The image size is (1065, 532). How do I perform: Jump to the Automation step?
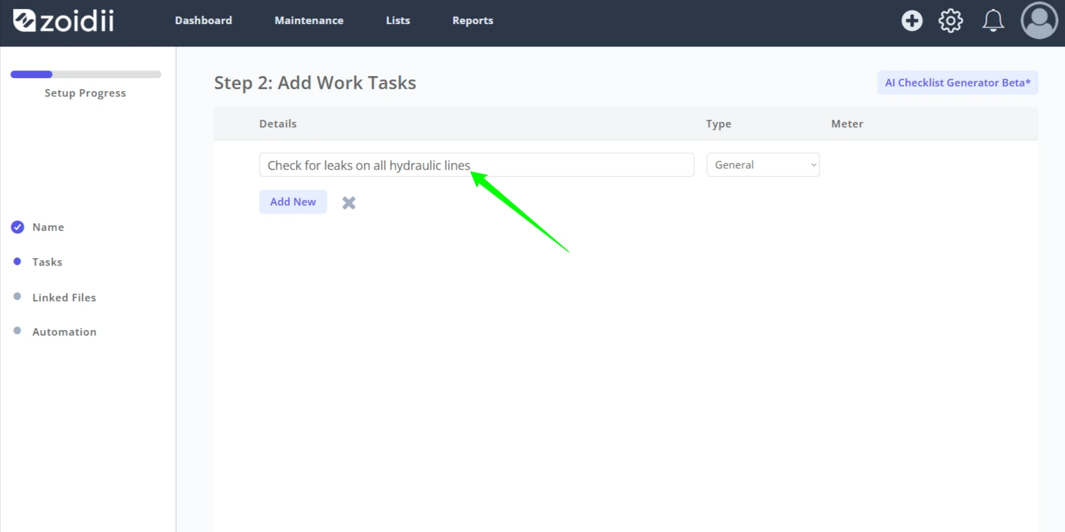tap(64, 332)
